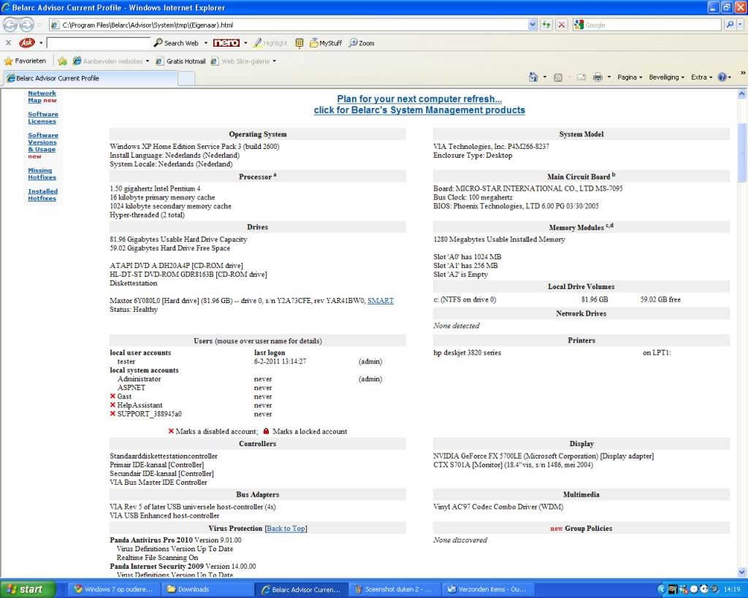Click the Google search magnifier button
The height and width of the screenshot is (598, 748).
tap(730, 25)
